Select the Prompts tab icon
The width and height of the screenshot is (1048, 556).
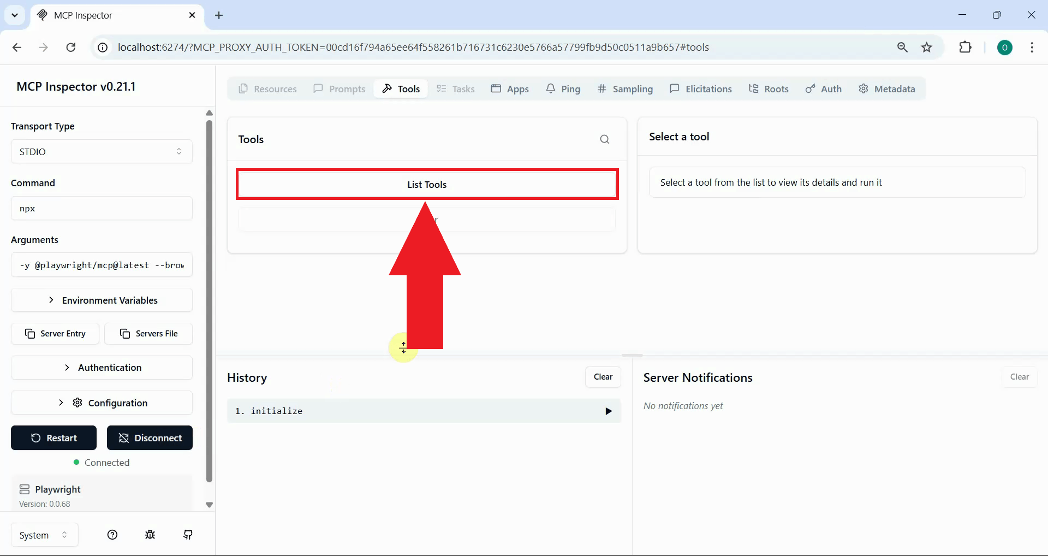point(318,88)
